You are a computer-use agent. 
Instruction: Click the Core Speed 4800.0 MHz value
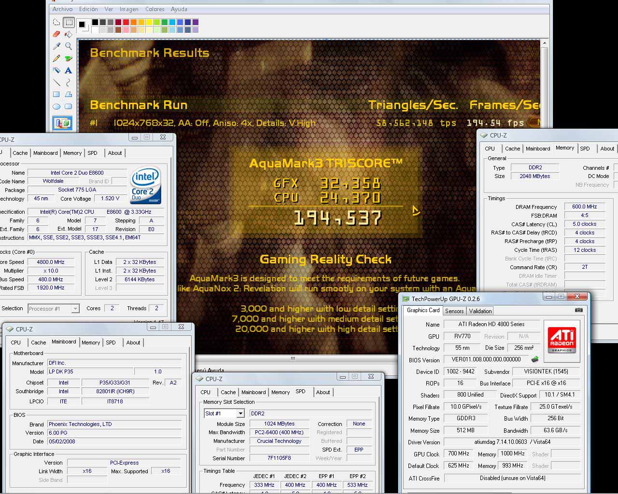(51, 262)
